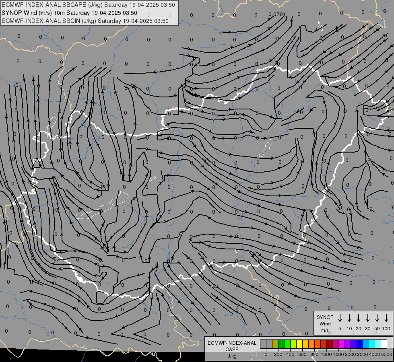The image size is (394, 362).
Task: Click the 200 tick label in CAPE legend
Action: 278,354
